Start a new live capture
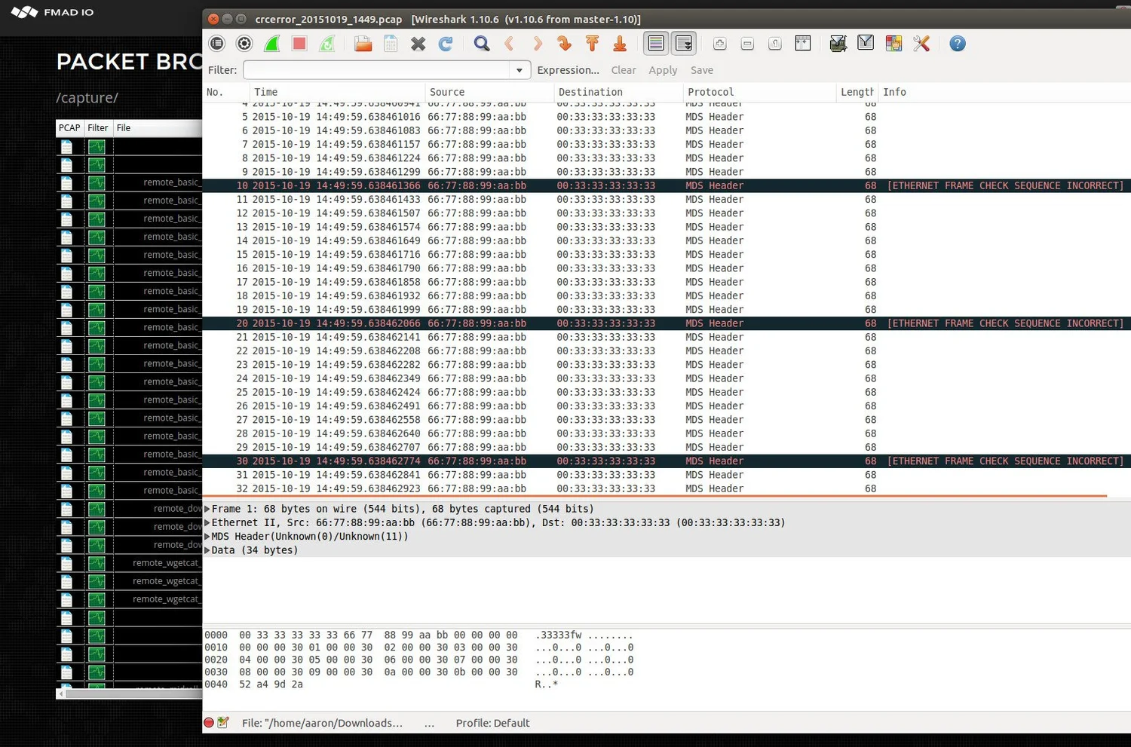 tap(271, 44)
